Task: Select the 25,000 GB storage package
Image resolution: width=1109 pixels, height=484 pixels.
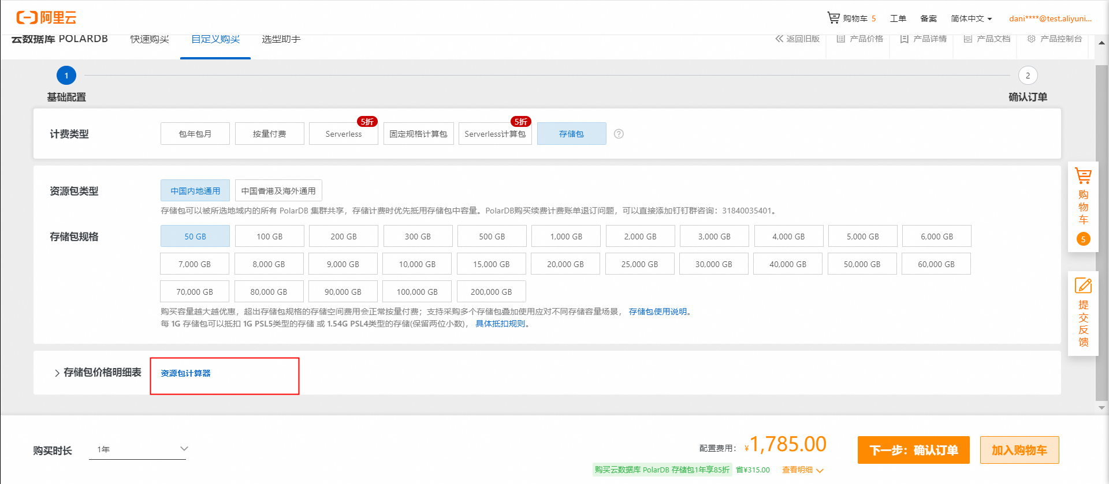Action: point(639,264)
